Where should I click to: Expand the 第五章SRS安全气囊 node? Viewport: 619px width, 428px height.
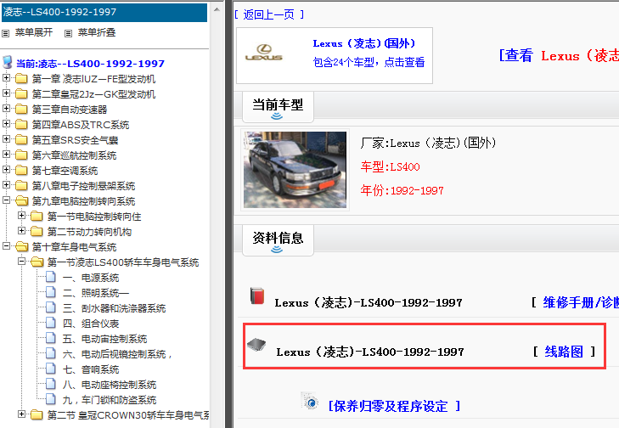[x=6, y=139]
